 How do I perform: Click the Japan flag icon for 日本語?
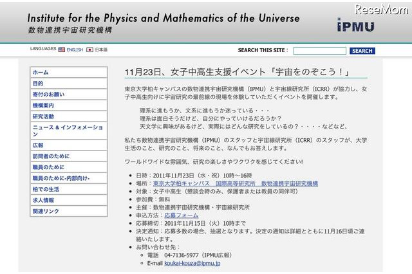[89, 50]
